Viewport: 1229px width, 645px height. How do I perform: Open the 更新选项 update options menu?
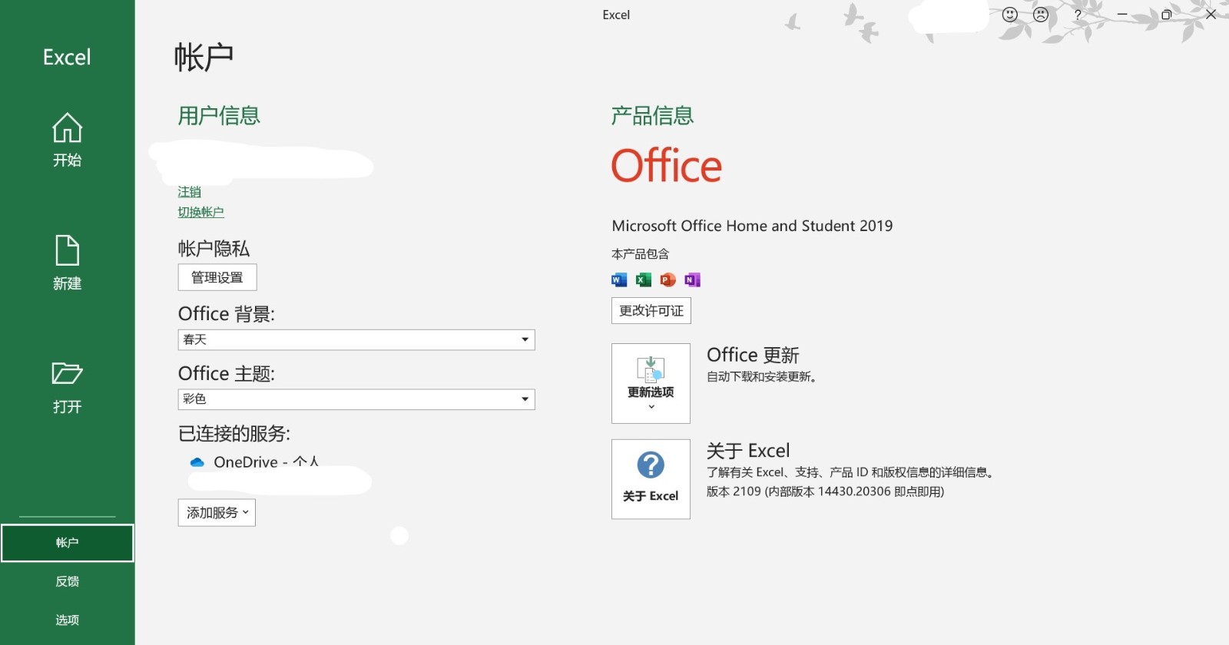tap(651, 383)
